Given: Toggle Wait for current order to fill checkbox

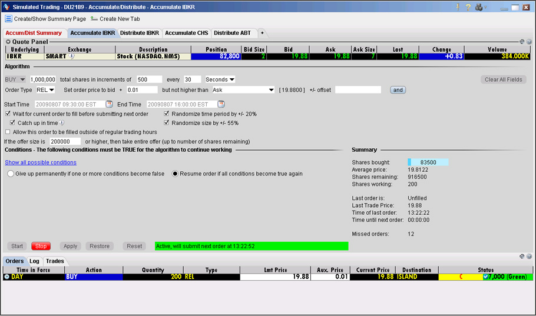Looking at the screenshot, I should pyautogui.click(x=8, y=114).
